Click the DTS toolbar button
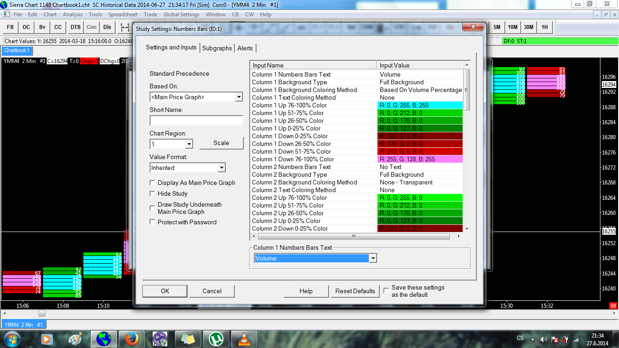The image size is (619, 348). point(76,27)
